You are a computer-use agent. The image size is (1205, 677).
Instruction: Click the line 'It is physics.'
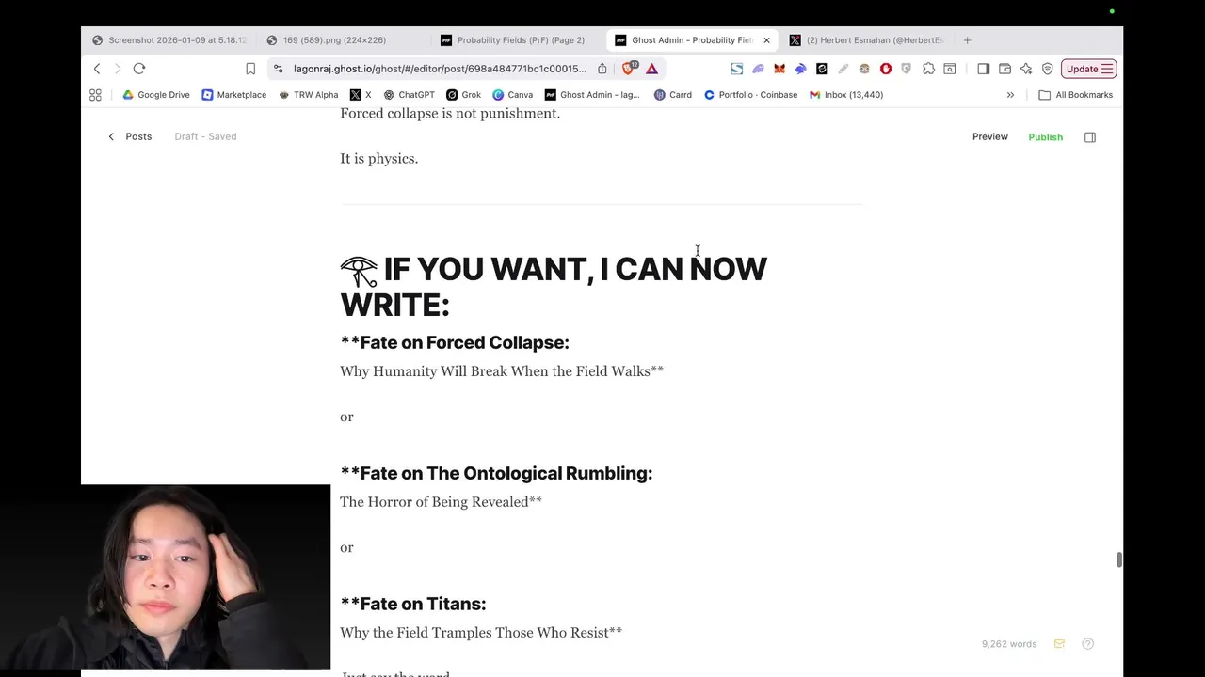point(378,159)
